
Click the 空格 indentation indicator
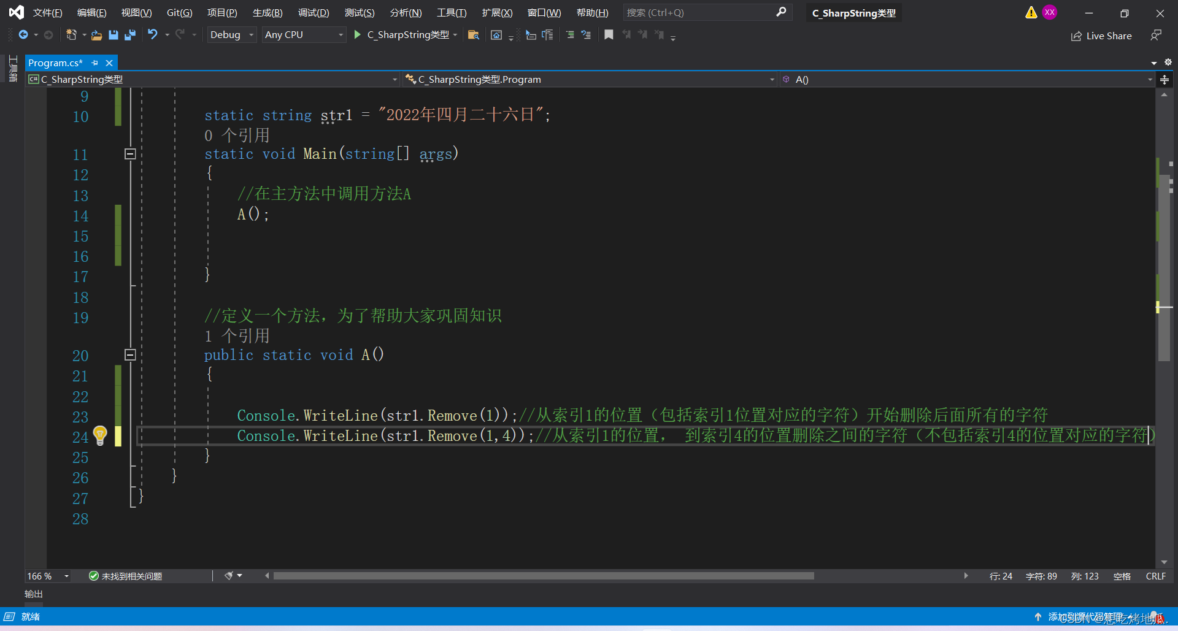(1122, 576)
